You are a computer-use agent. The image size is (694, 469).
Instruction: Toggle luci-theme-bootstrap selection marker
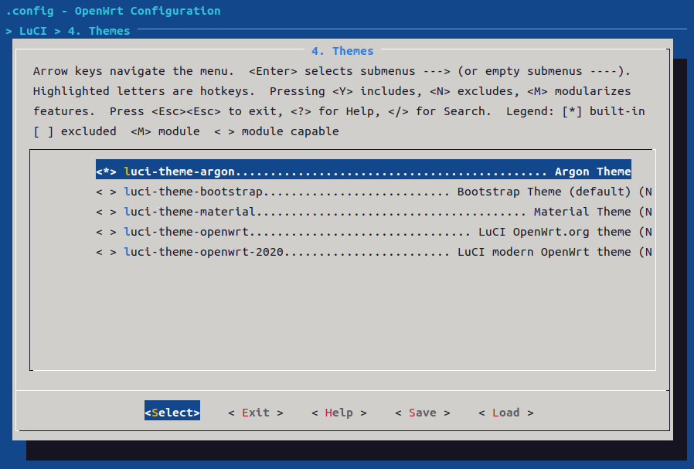[x=106, y=192]
